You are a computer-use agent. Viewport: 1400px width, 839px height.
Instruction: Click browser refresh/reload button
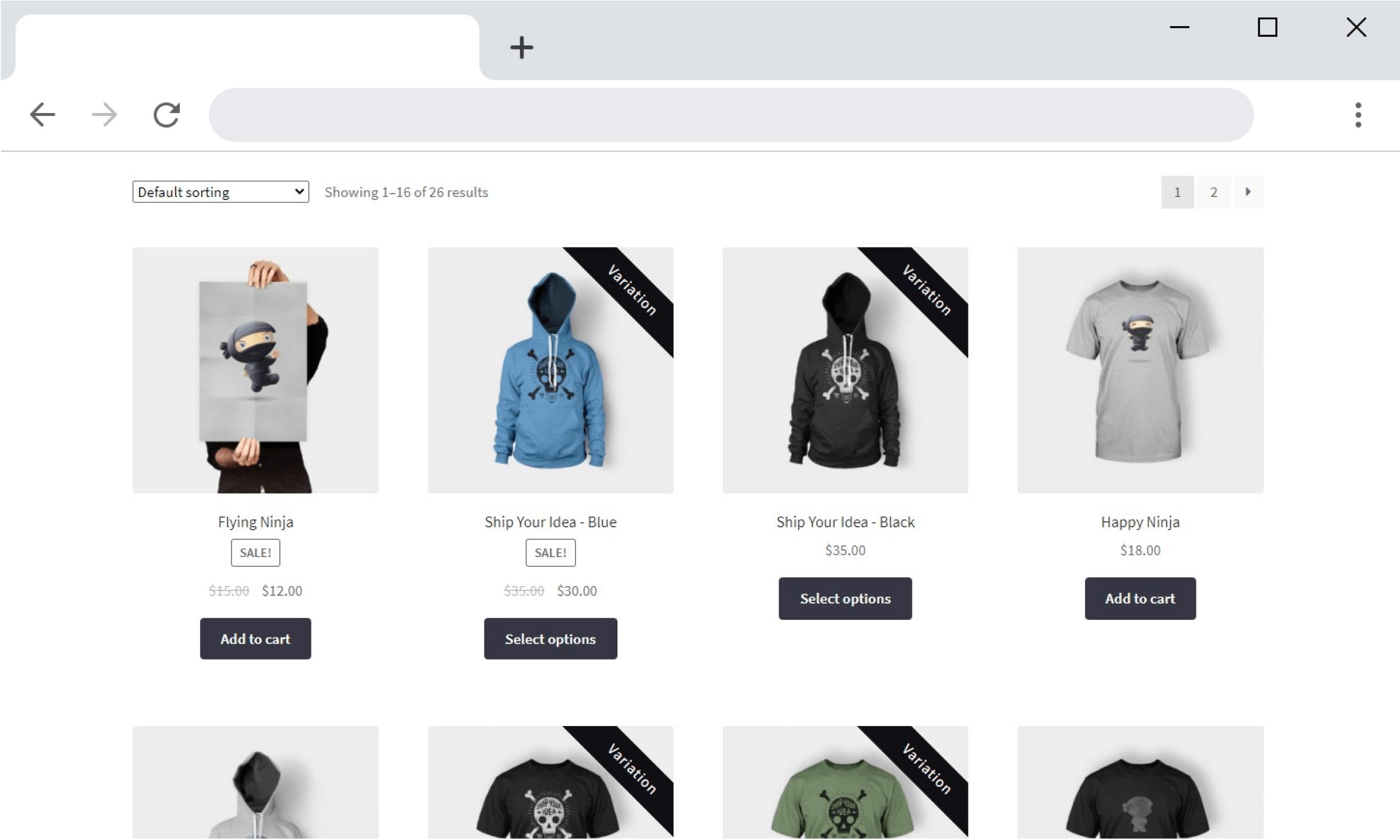(x=167, y=114)
